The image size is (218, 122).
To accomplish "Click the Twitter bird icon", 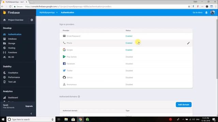I will 64,70.
